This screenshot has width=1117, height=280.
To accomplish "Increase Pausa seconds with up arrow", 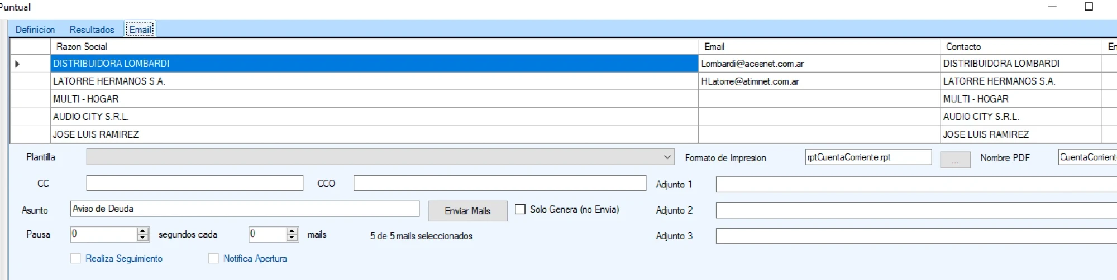I will point(143,231).
